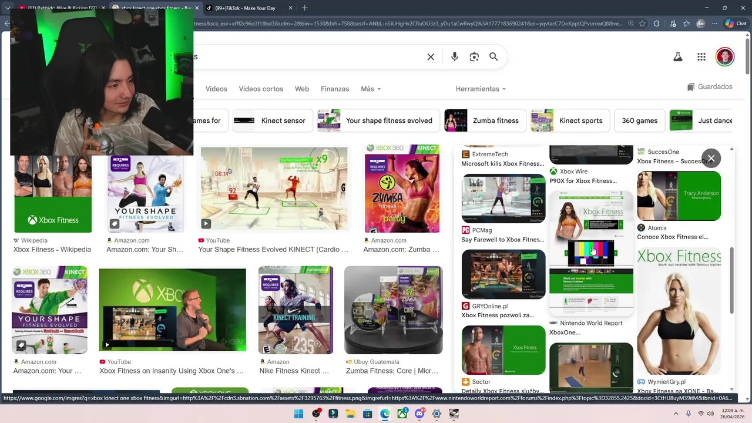The image size is (752, 423).
Task: Open Nintendo World Report XboxOne image
Action: (x=591, y=254)
